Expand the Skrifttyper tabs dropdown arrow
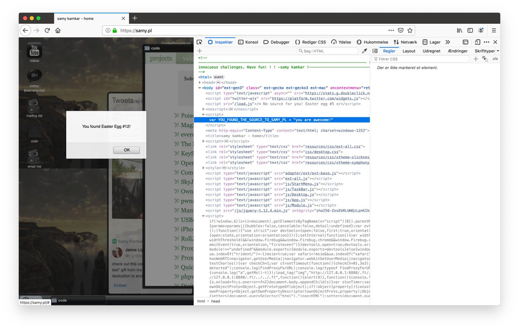Viewport: 519px width, 330px height. [498, 51]
